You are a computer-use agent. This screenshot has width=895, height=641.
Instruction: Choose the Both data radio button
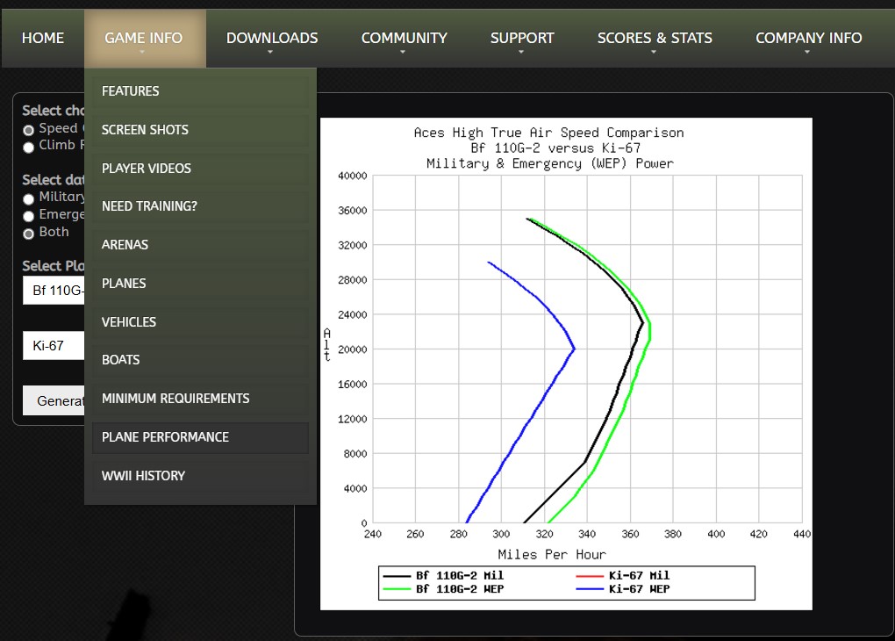[29, 234]
